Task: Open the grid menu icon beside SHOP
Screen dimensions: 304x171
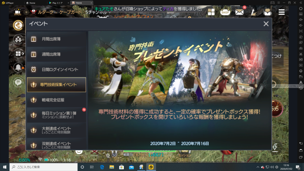Action: 211,12
